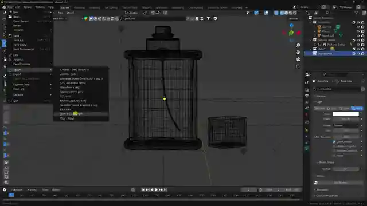Select the LIGHT collection in outliner
The height and width of the screenshot is (206, 367).
click(322, 49)
